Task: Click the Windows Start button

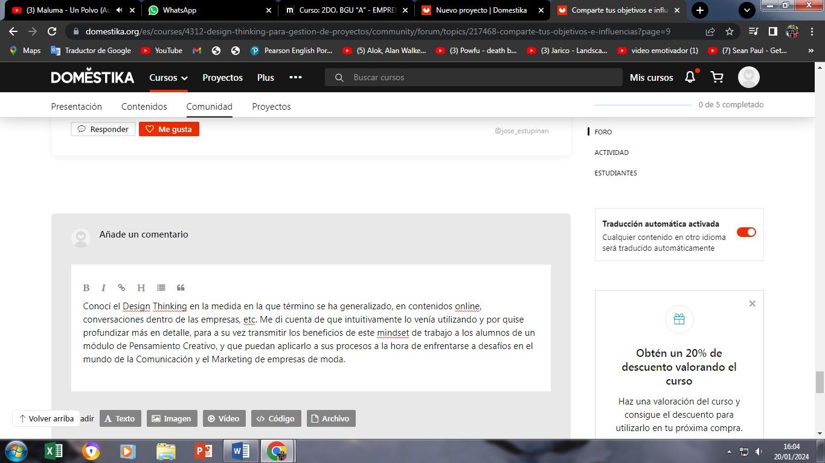Action: click(x=16, y=451)
